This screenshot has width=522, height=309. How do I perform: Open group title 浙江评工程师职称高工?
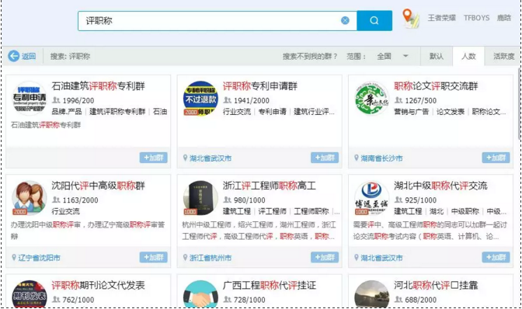tap(270, 186)
